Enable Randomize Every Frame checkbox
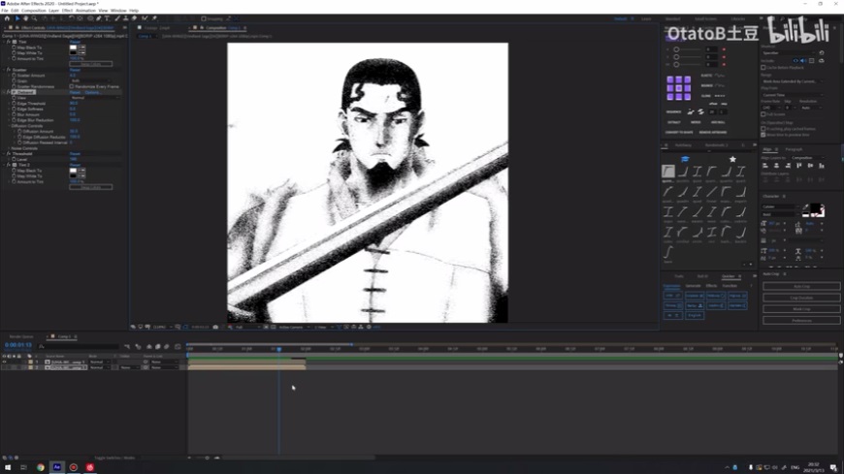The image size is (844, 474). point(72,86)
